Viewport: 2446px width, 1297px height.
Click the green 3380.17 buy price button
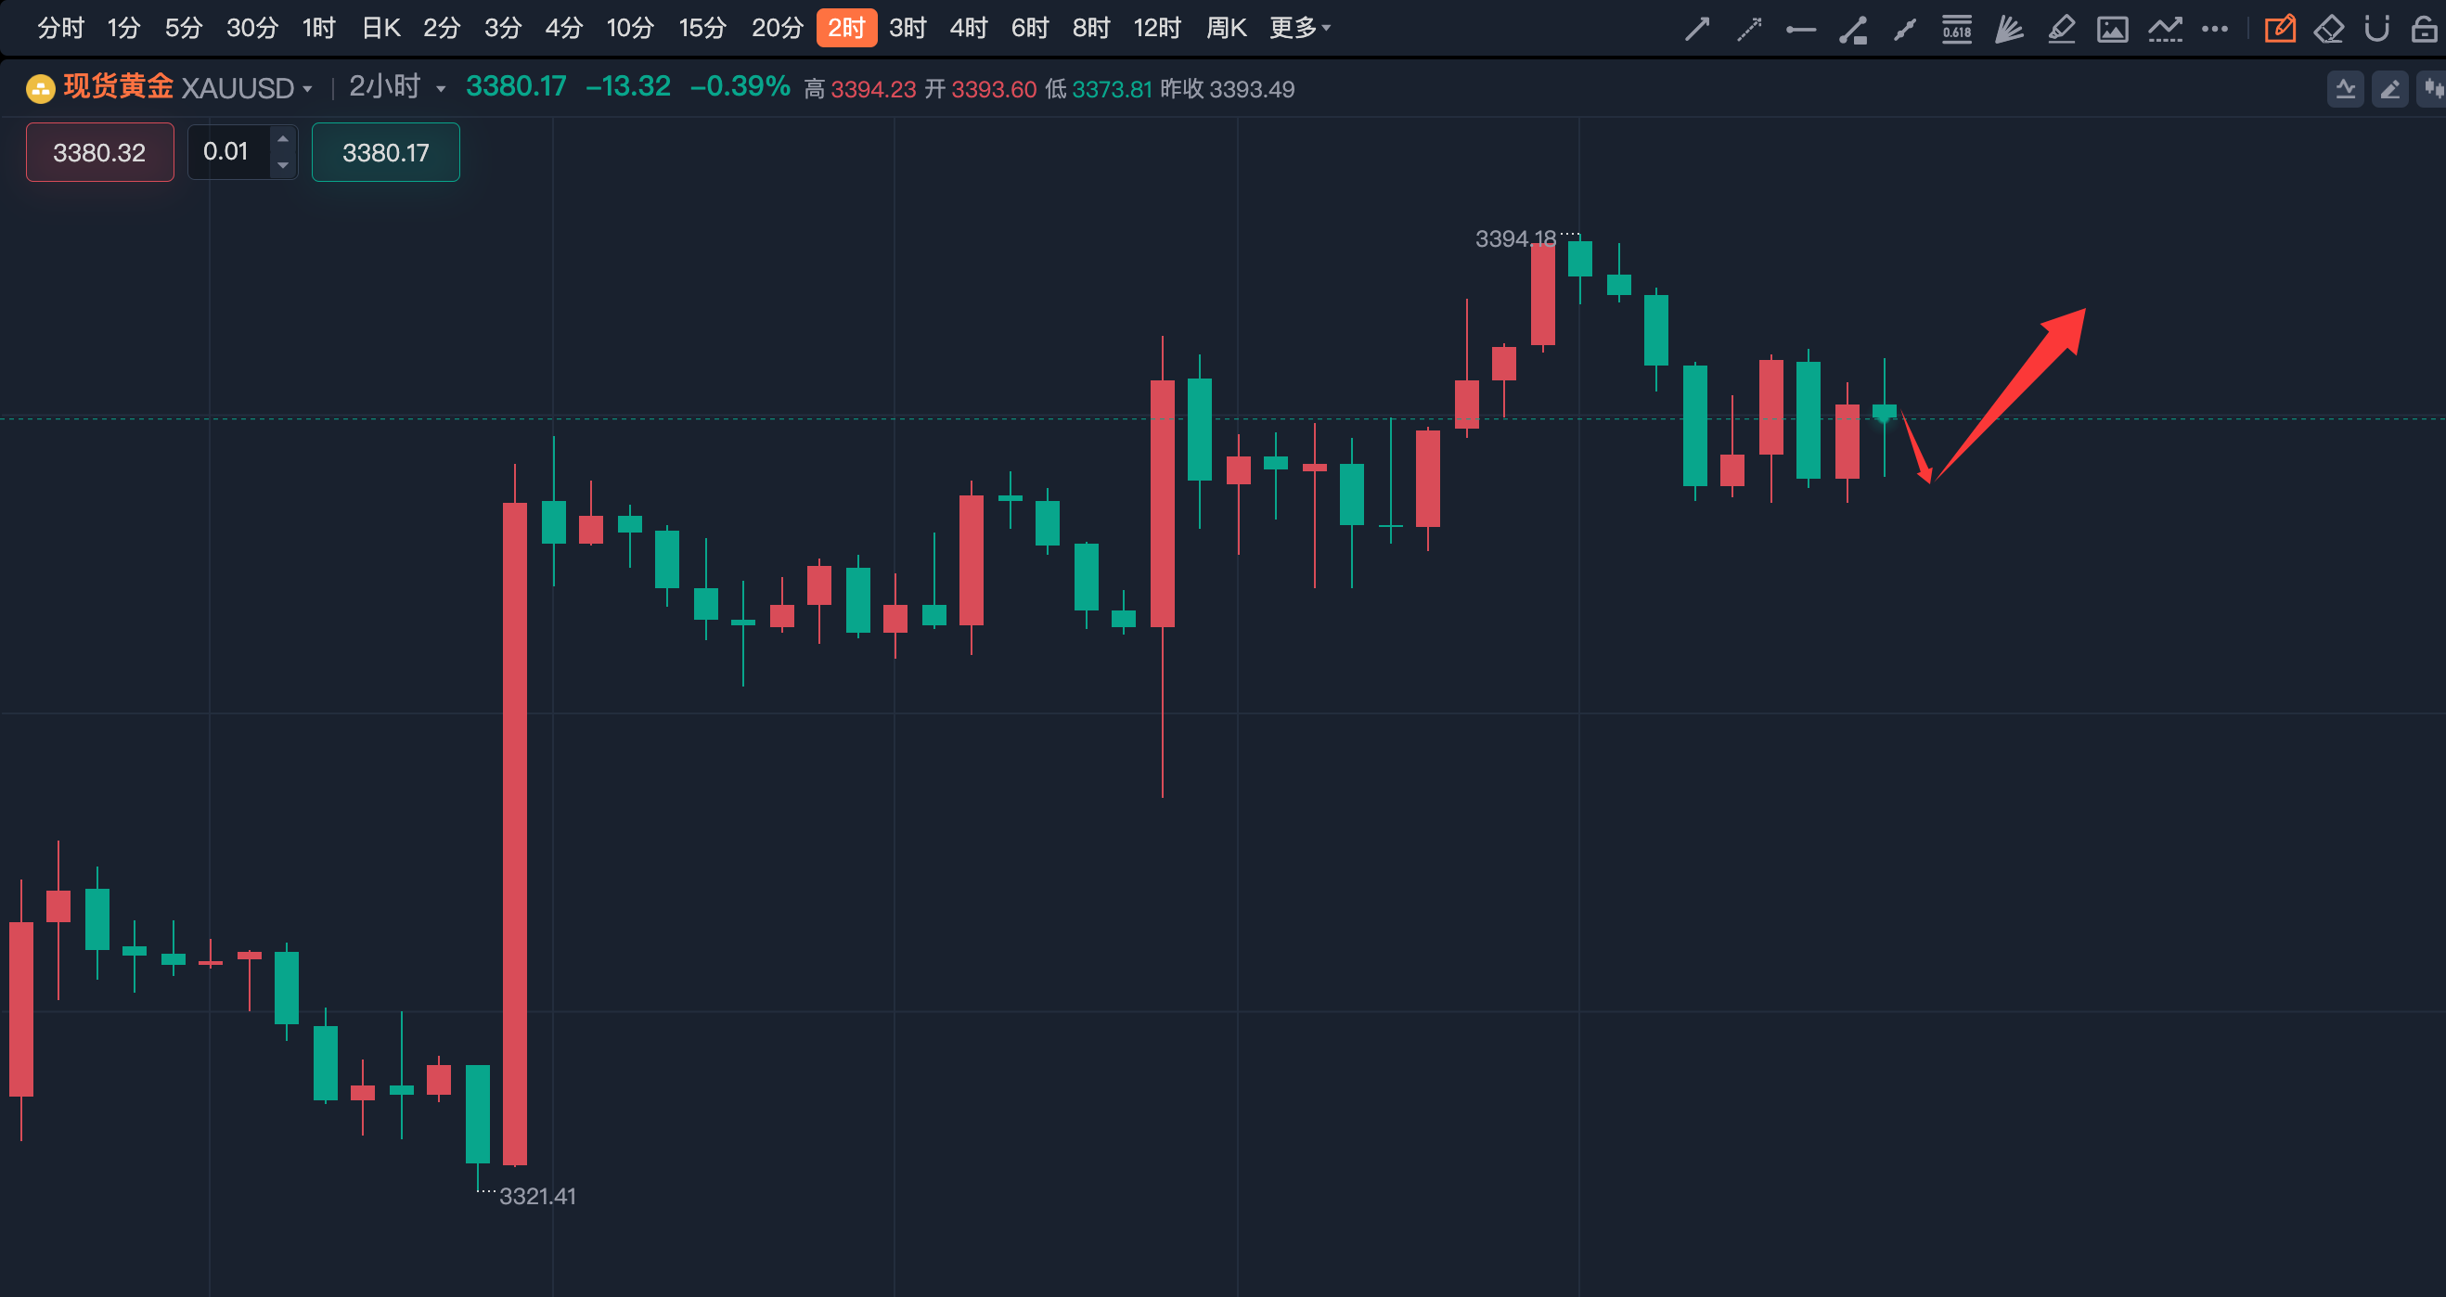385,152
